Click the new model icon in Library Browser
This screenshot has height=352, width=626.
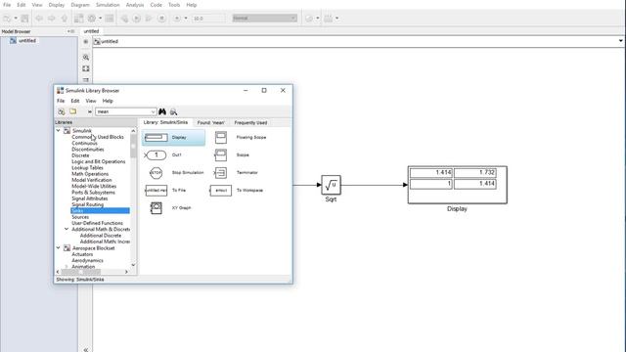pos(61,111)
